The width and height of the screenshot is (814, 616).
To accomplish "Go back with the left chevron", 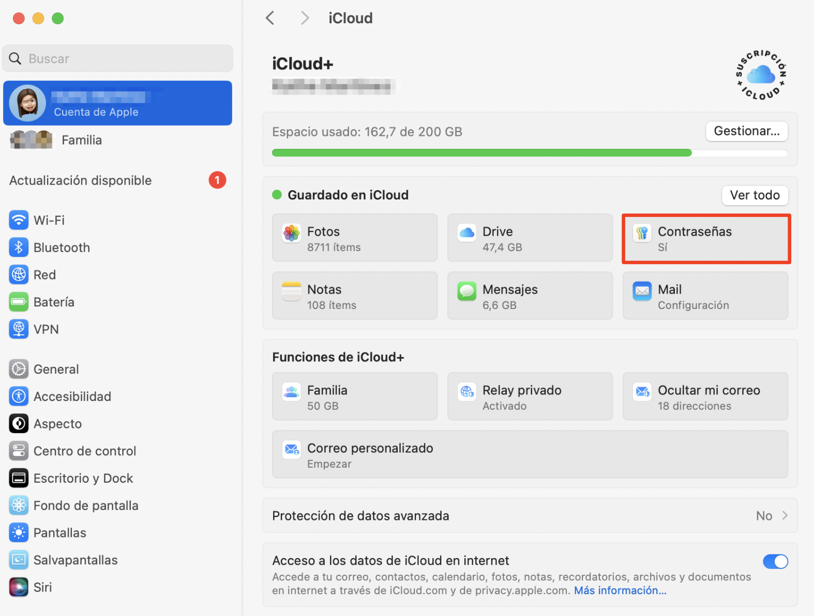I will pyautogui.click(x=270, y=18).
